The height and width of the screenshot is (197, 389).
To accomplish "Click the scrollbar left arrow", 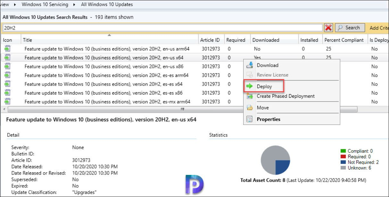I will pyautogui.click(x=4, y=109).
